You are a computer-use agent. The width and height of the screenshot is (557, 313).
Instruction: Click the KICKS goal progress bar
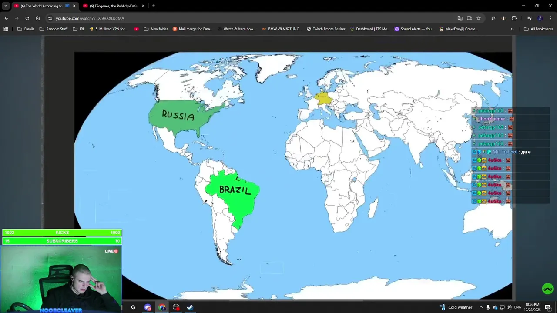click(x=62, y=233)
